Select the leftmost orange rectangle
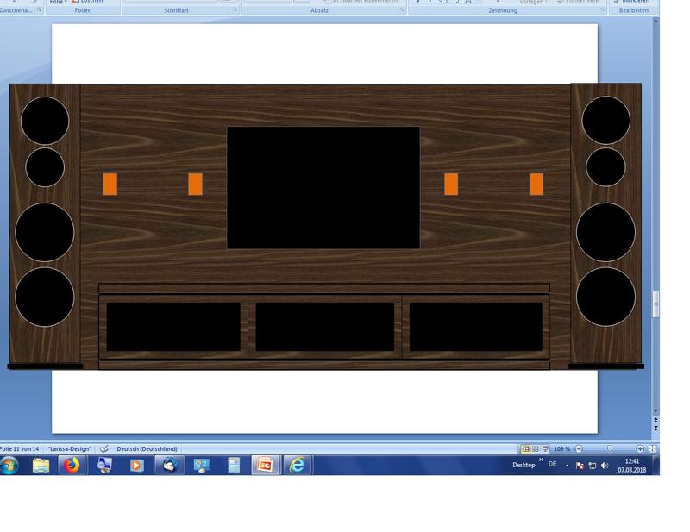 click(110, 184)
